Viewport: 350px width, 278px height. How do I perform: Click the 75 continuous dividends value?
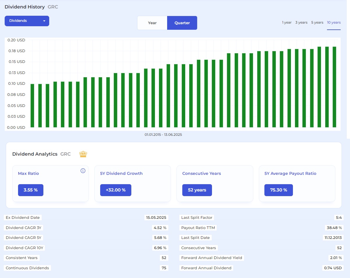click(x=164, y=268)
